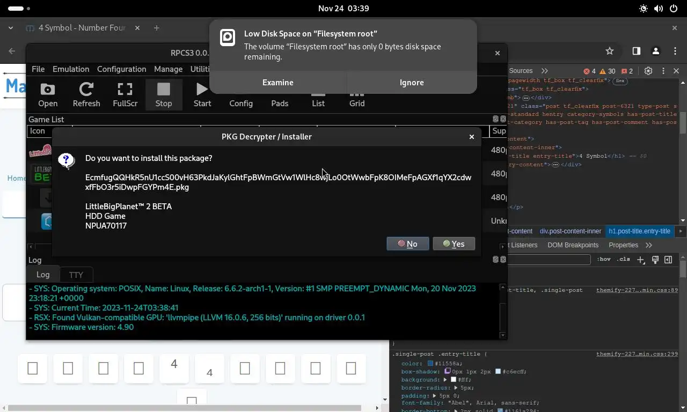Image resolution: width=687 pixels, height=412 pixels.
Task: Click the h1.post-title.entry-title breadcrumb
Action: pos(639,231)
